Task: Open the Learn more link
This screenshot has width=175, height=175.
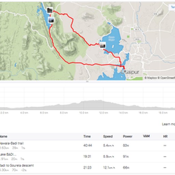Action: pos(169,124)
